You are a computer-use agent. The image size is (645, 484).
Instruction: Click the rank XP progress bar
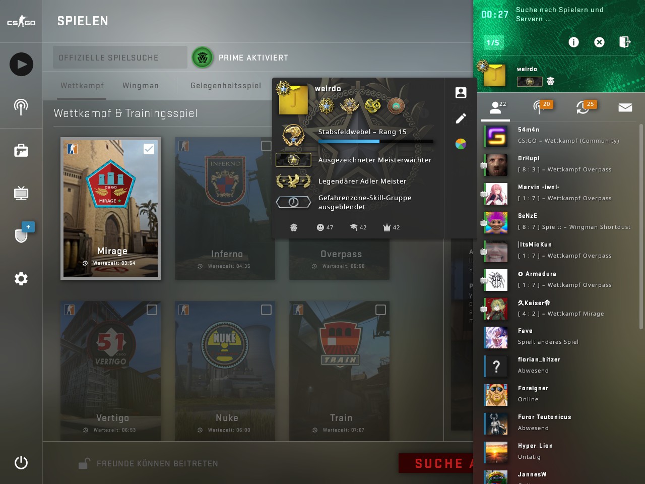coord(375,142)
